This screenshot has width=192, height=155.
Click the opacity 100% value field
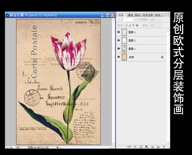153,20
